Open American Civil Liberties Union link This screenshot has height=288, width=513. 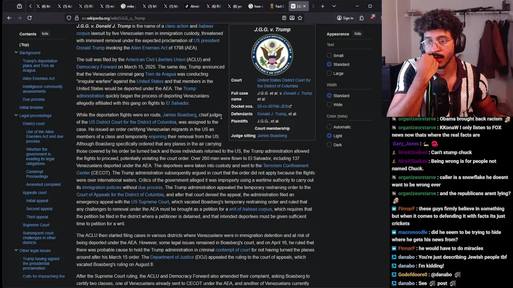click(156, 60)
